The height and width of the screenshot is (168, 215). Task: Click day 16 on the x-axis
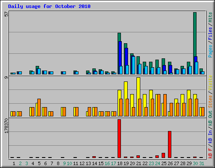(x=107, y=163)
